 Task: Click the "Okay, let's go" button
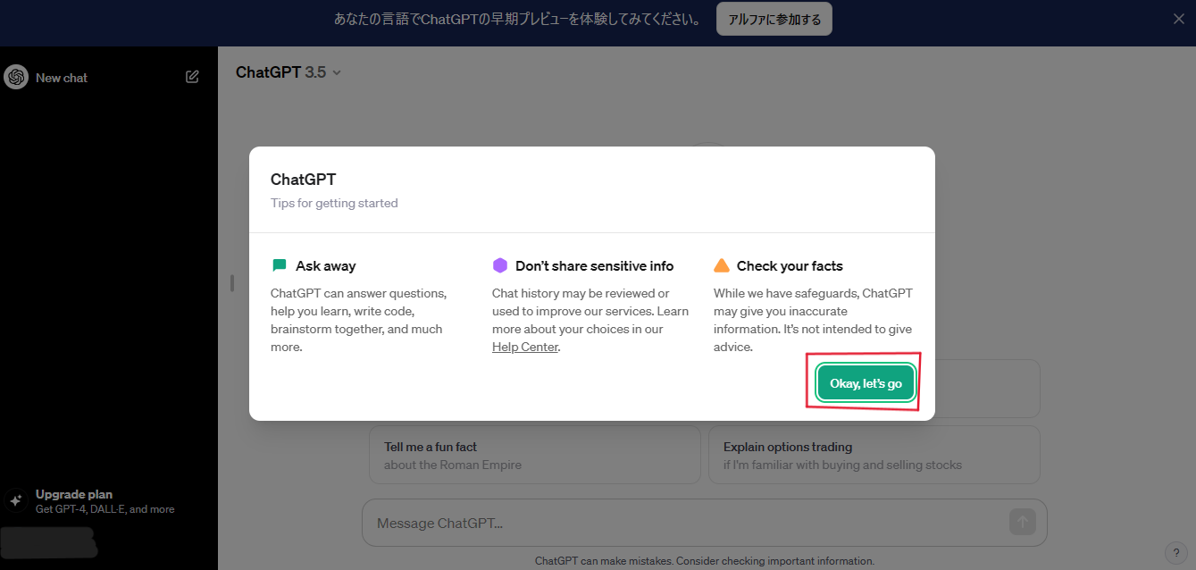[866, 383]
